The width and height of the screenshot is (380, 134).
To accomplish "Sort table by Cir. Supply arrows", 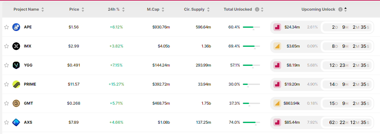I will pyautogui.click(x=208, y=9).
